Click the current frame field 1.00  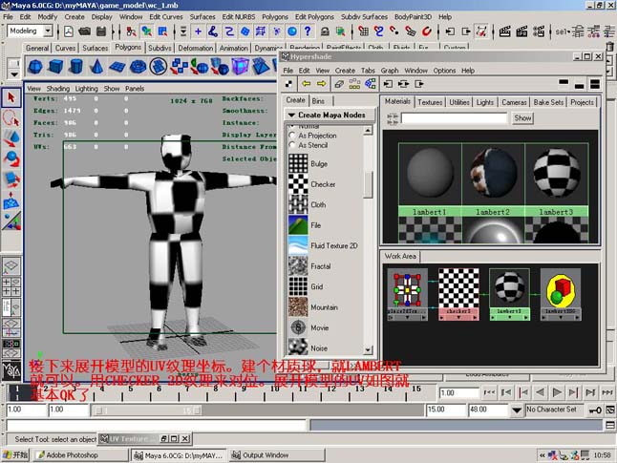coord(458,392)
